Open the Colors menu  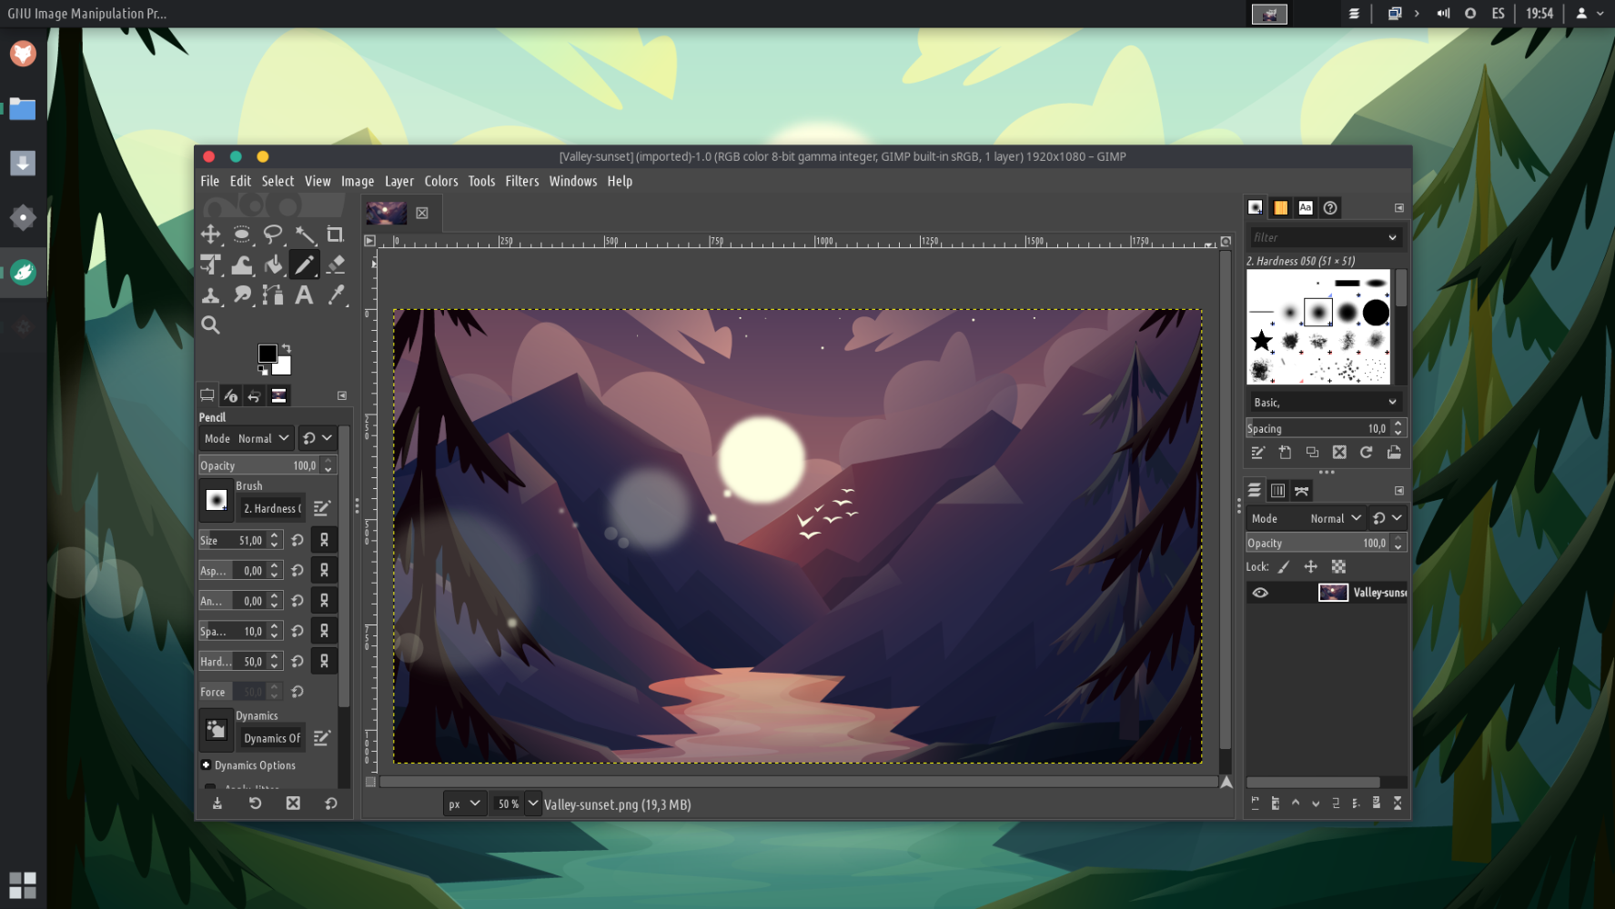click(440, 181)
